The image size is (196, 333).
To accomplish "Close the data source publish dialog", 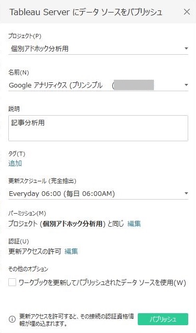I will pyautogui.click(x=187, y=12).
